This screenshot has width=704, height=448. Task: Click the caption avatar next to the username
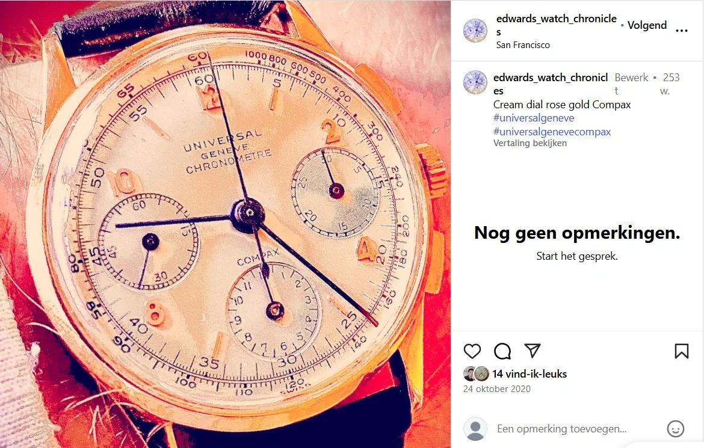tap(475, 82)
